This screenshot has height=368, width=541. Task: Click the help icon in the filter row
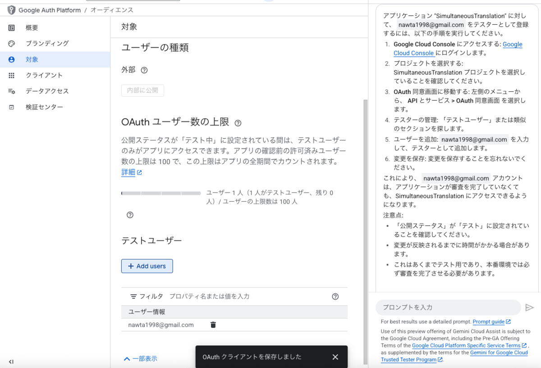click(x=335, y=296)
